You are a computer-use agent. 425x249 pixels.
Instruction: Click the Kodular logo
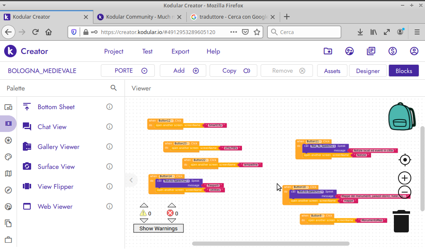pyautogui.click(x=10, y=51)
